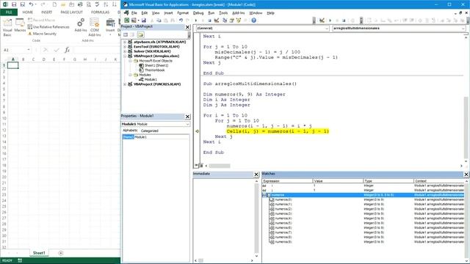Click Undo icon in Excel quick access toolbar

(31, 4)
